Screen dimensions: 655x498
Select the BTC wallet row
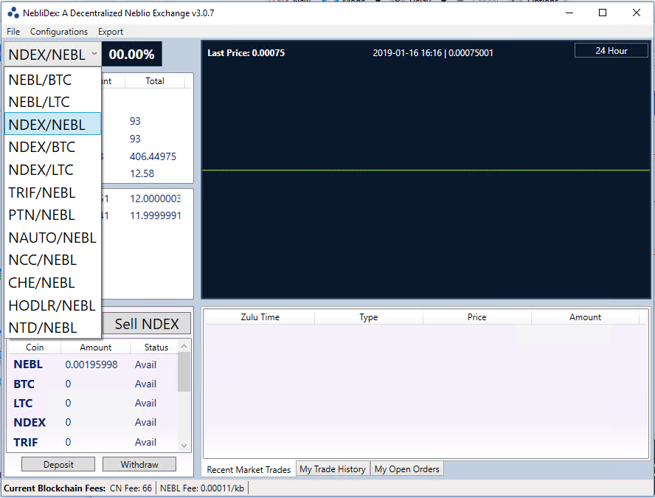pos(93,384)
